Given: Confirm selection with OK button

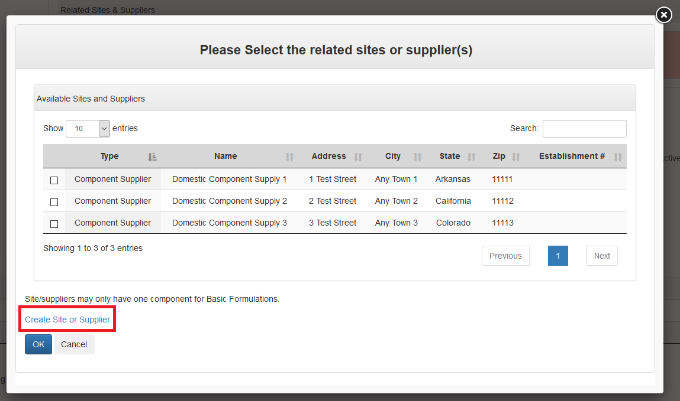Looking at the screenshot, I should (x=38, y=344).
